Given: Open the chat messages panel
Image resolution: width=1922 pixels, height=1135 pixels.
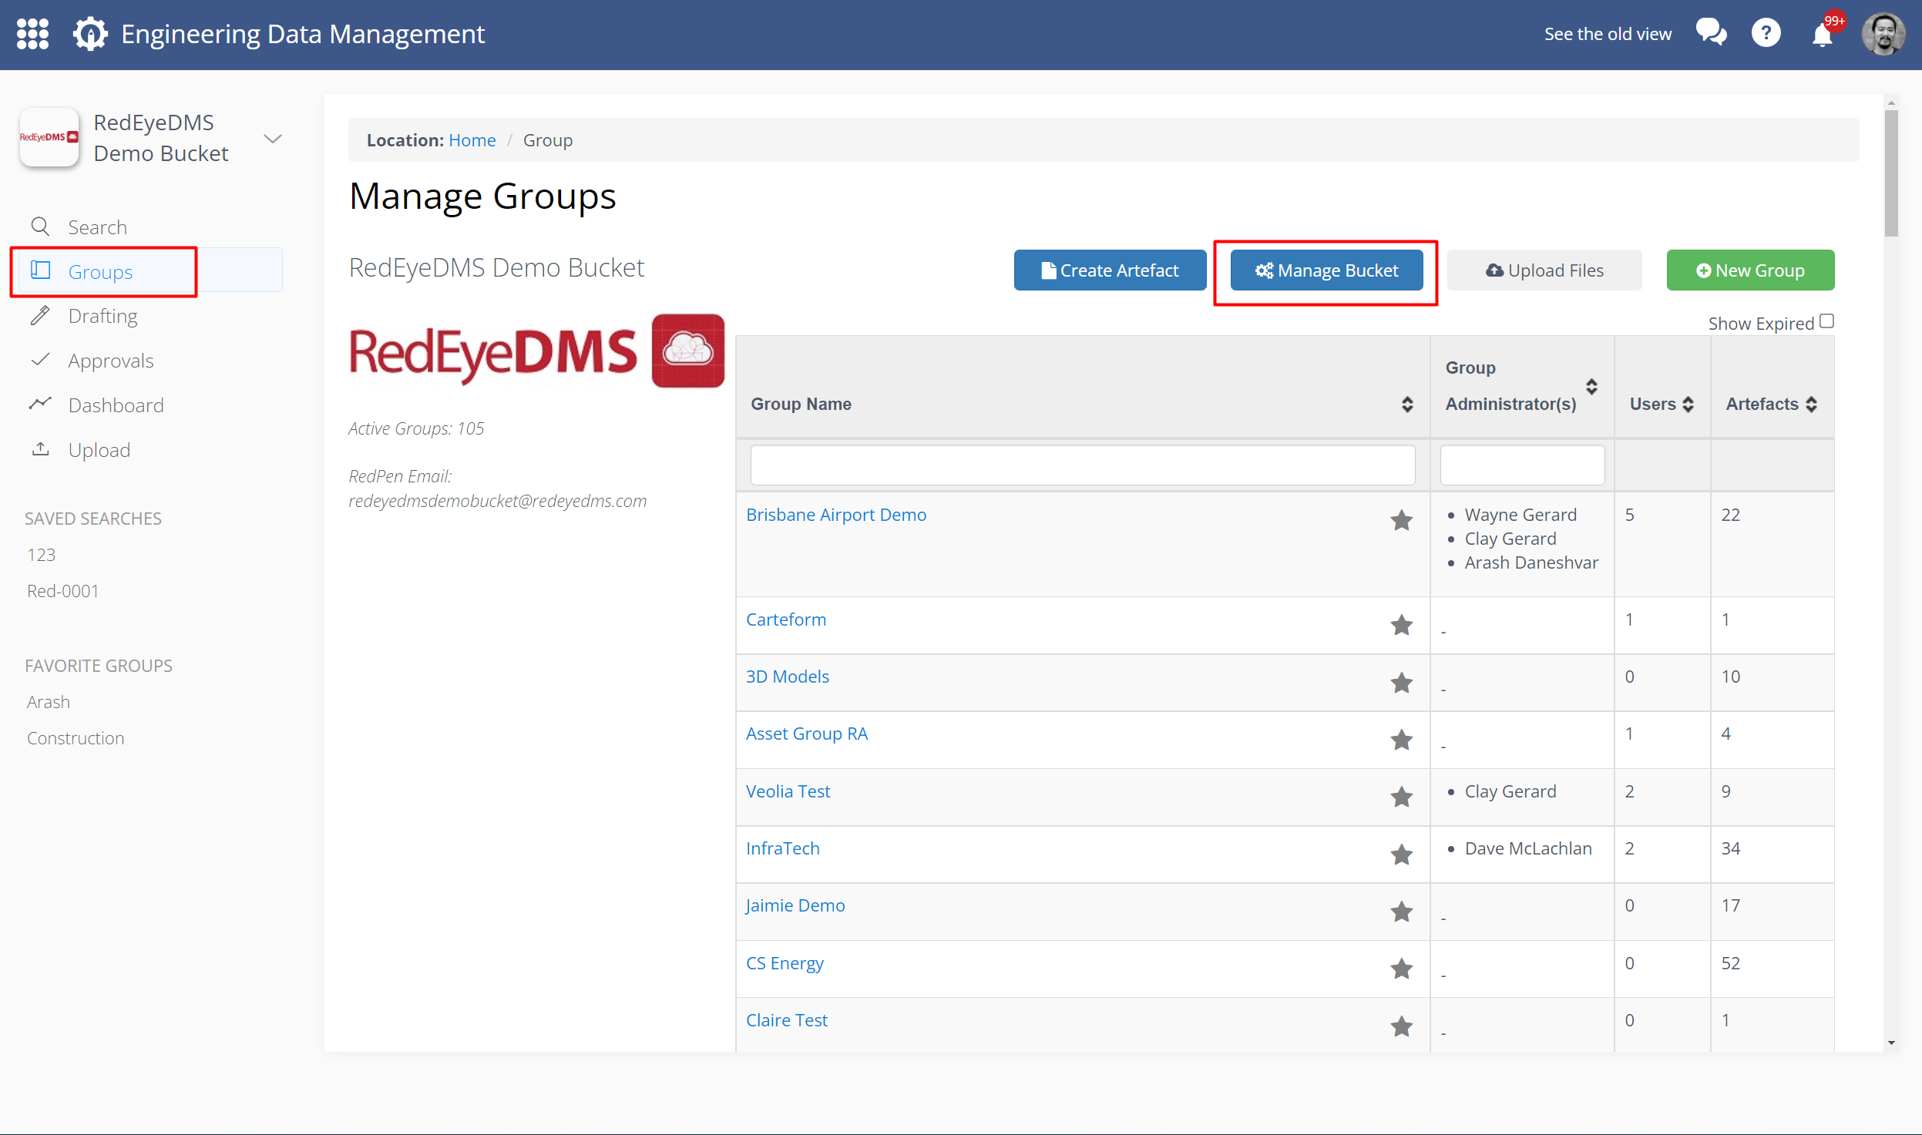Looking at the screenshot, I should pyautogui.click(x=1712, y=33).
